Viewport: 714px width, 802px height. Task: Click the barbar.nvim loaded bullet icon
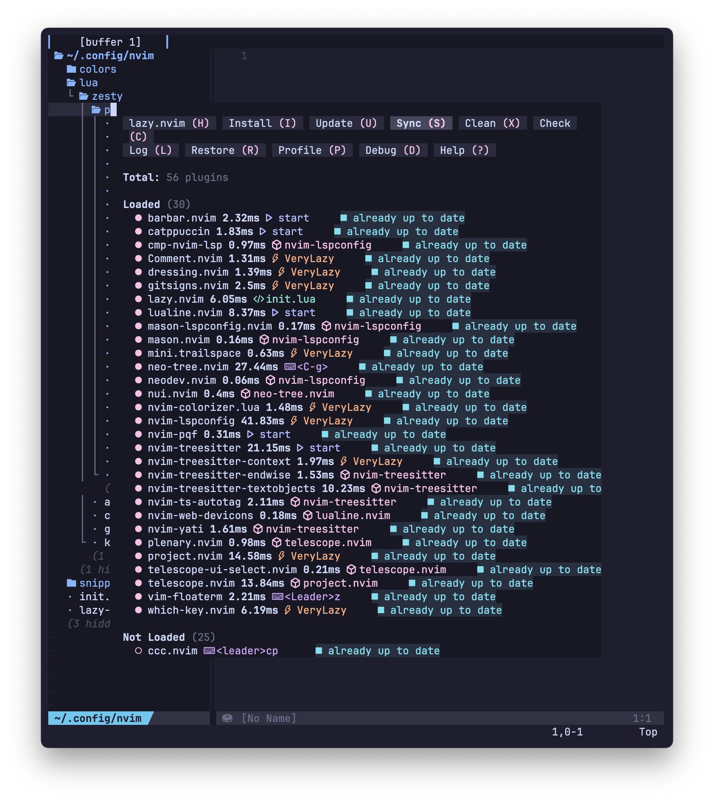tap(138, 218)
